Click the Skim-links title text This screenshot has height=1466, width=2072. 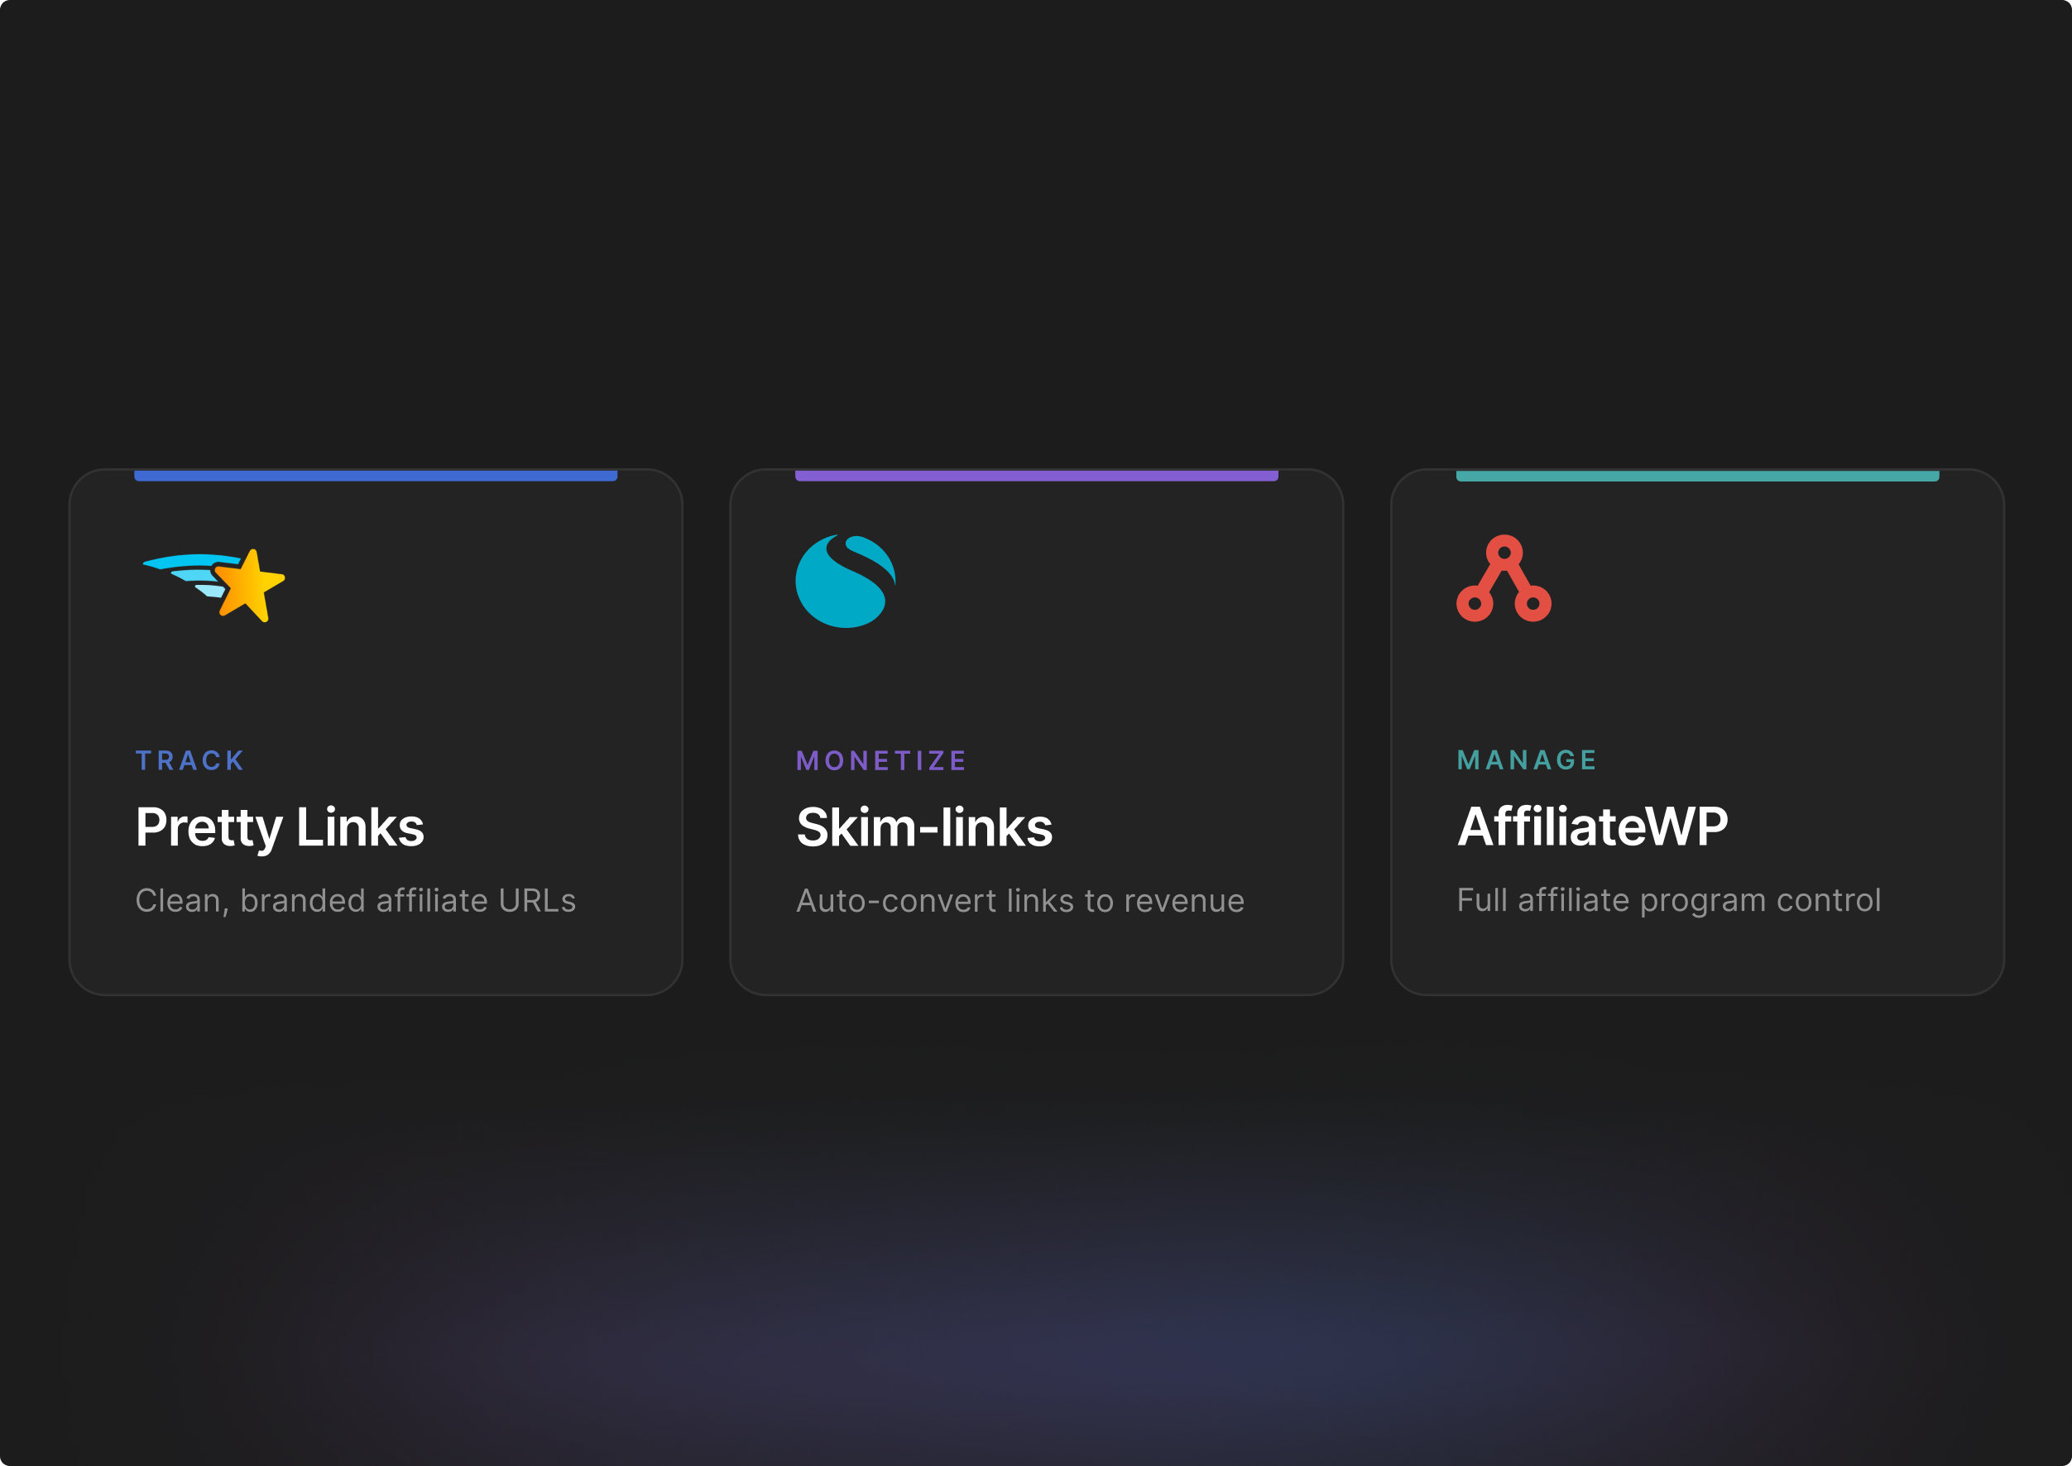[x=923, y=826]
